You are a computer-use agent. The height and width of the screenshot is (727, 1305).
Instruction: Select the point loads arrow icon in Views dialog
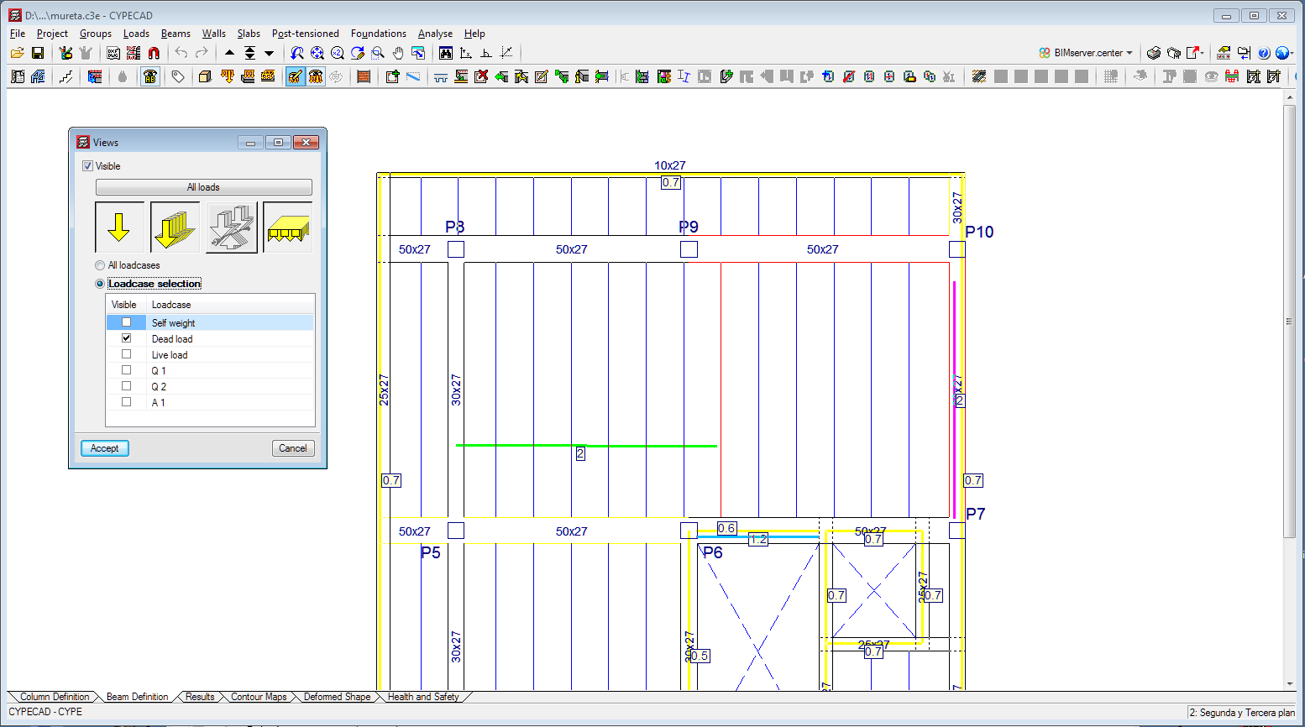click(x=120, y=227)
